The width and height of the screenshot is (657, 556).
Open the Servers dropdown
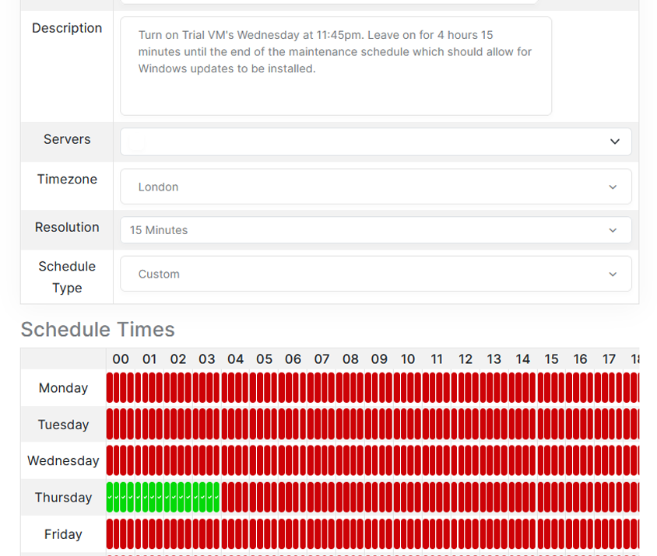click(375, 142)
